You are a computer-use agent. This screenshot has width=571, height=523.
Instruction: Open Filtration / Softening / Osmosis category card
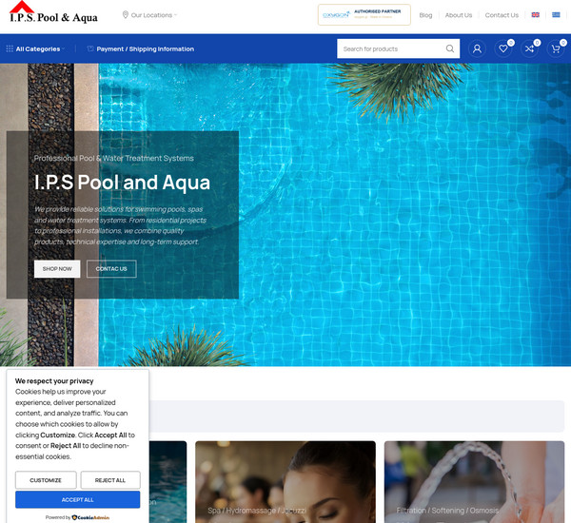coord(474,482)
